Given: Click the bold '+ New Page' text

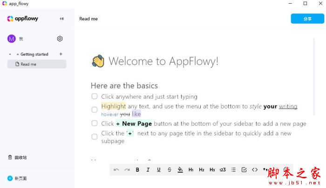Looking at the screenshot, I should (134, 124).
